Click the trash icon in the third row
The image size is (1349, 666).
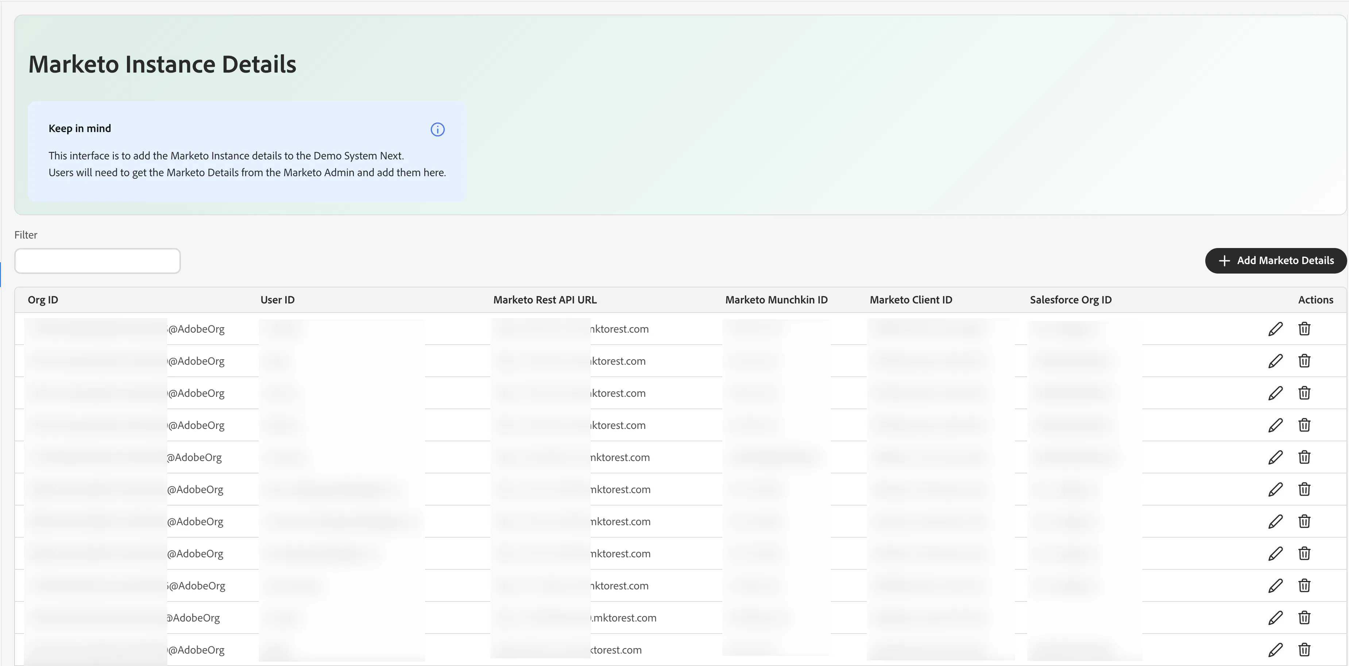[1304, 393]
